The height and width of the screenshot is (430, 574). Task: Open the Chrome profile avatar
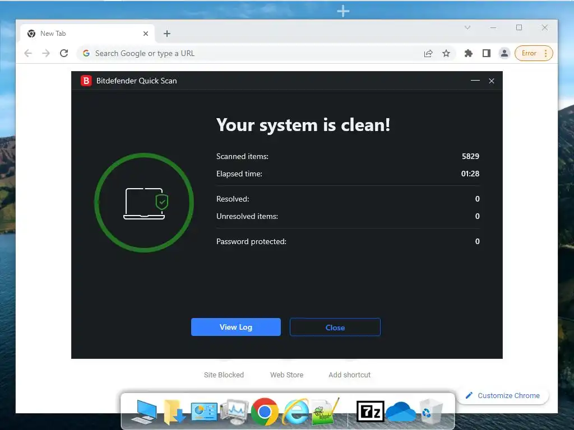504,53
